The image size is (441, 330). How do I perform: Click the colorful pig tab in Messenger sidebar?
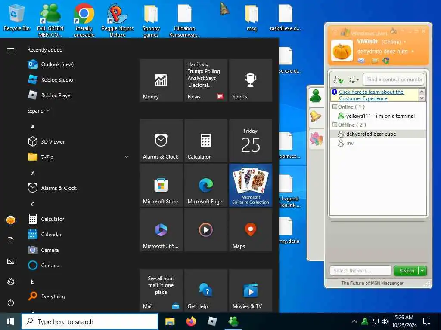pyautogui.click(x=316, y=138)
